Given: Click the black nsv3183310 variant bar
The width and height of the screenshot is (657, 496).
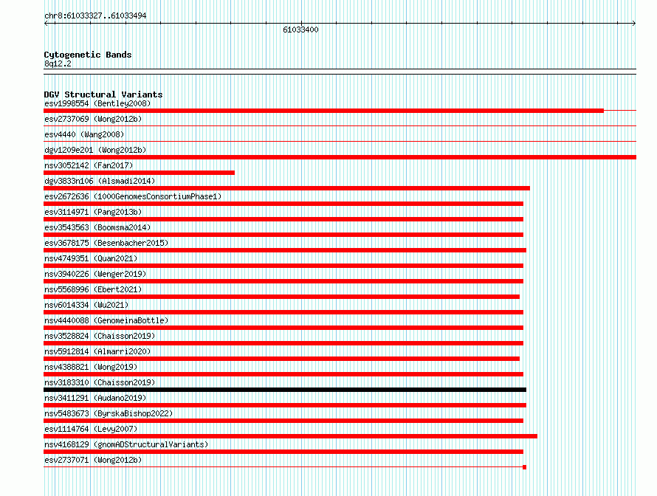Looking at the screenshot, I should pos(285,390).
